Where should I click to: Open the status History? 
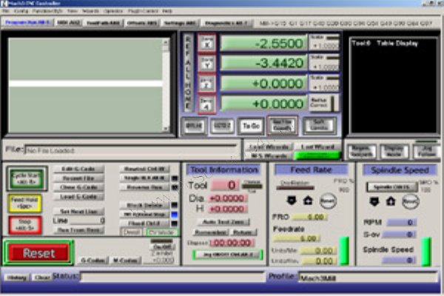(x=17, y=277)
